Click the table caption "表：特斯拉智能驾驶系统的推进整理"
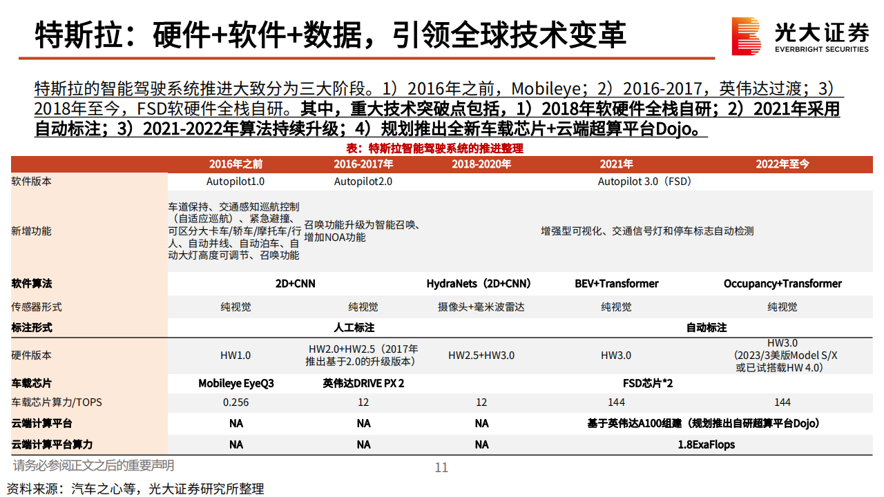Viewport: 884px width, 497px height. point(434,148)
